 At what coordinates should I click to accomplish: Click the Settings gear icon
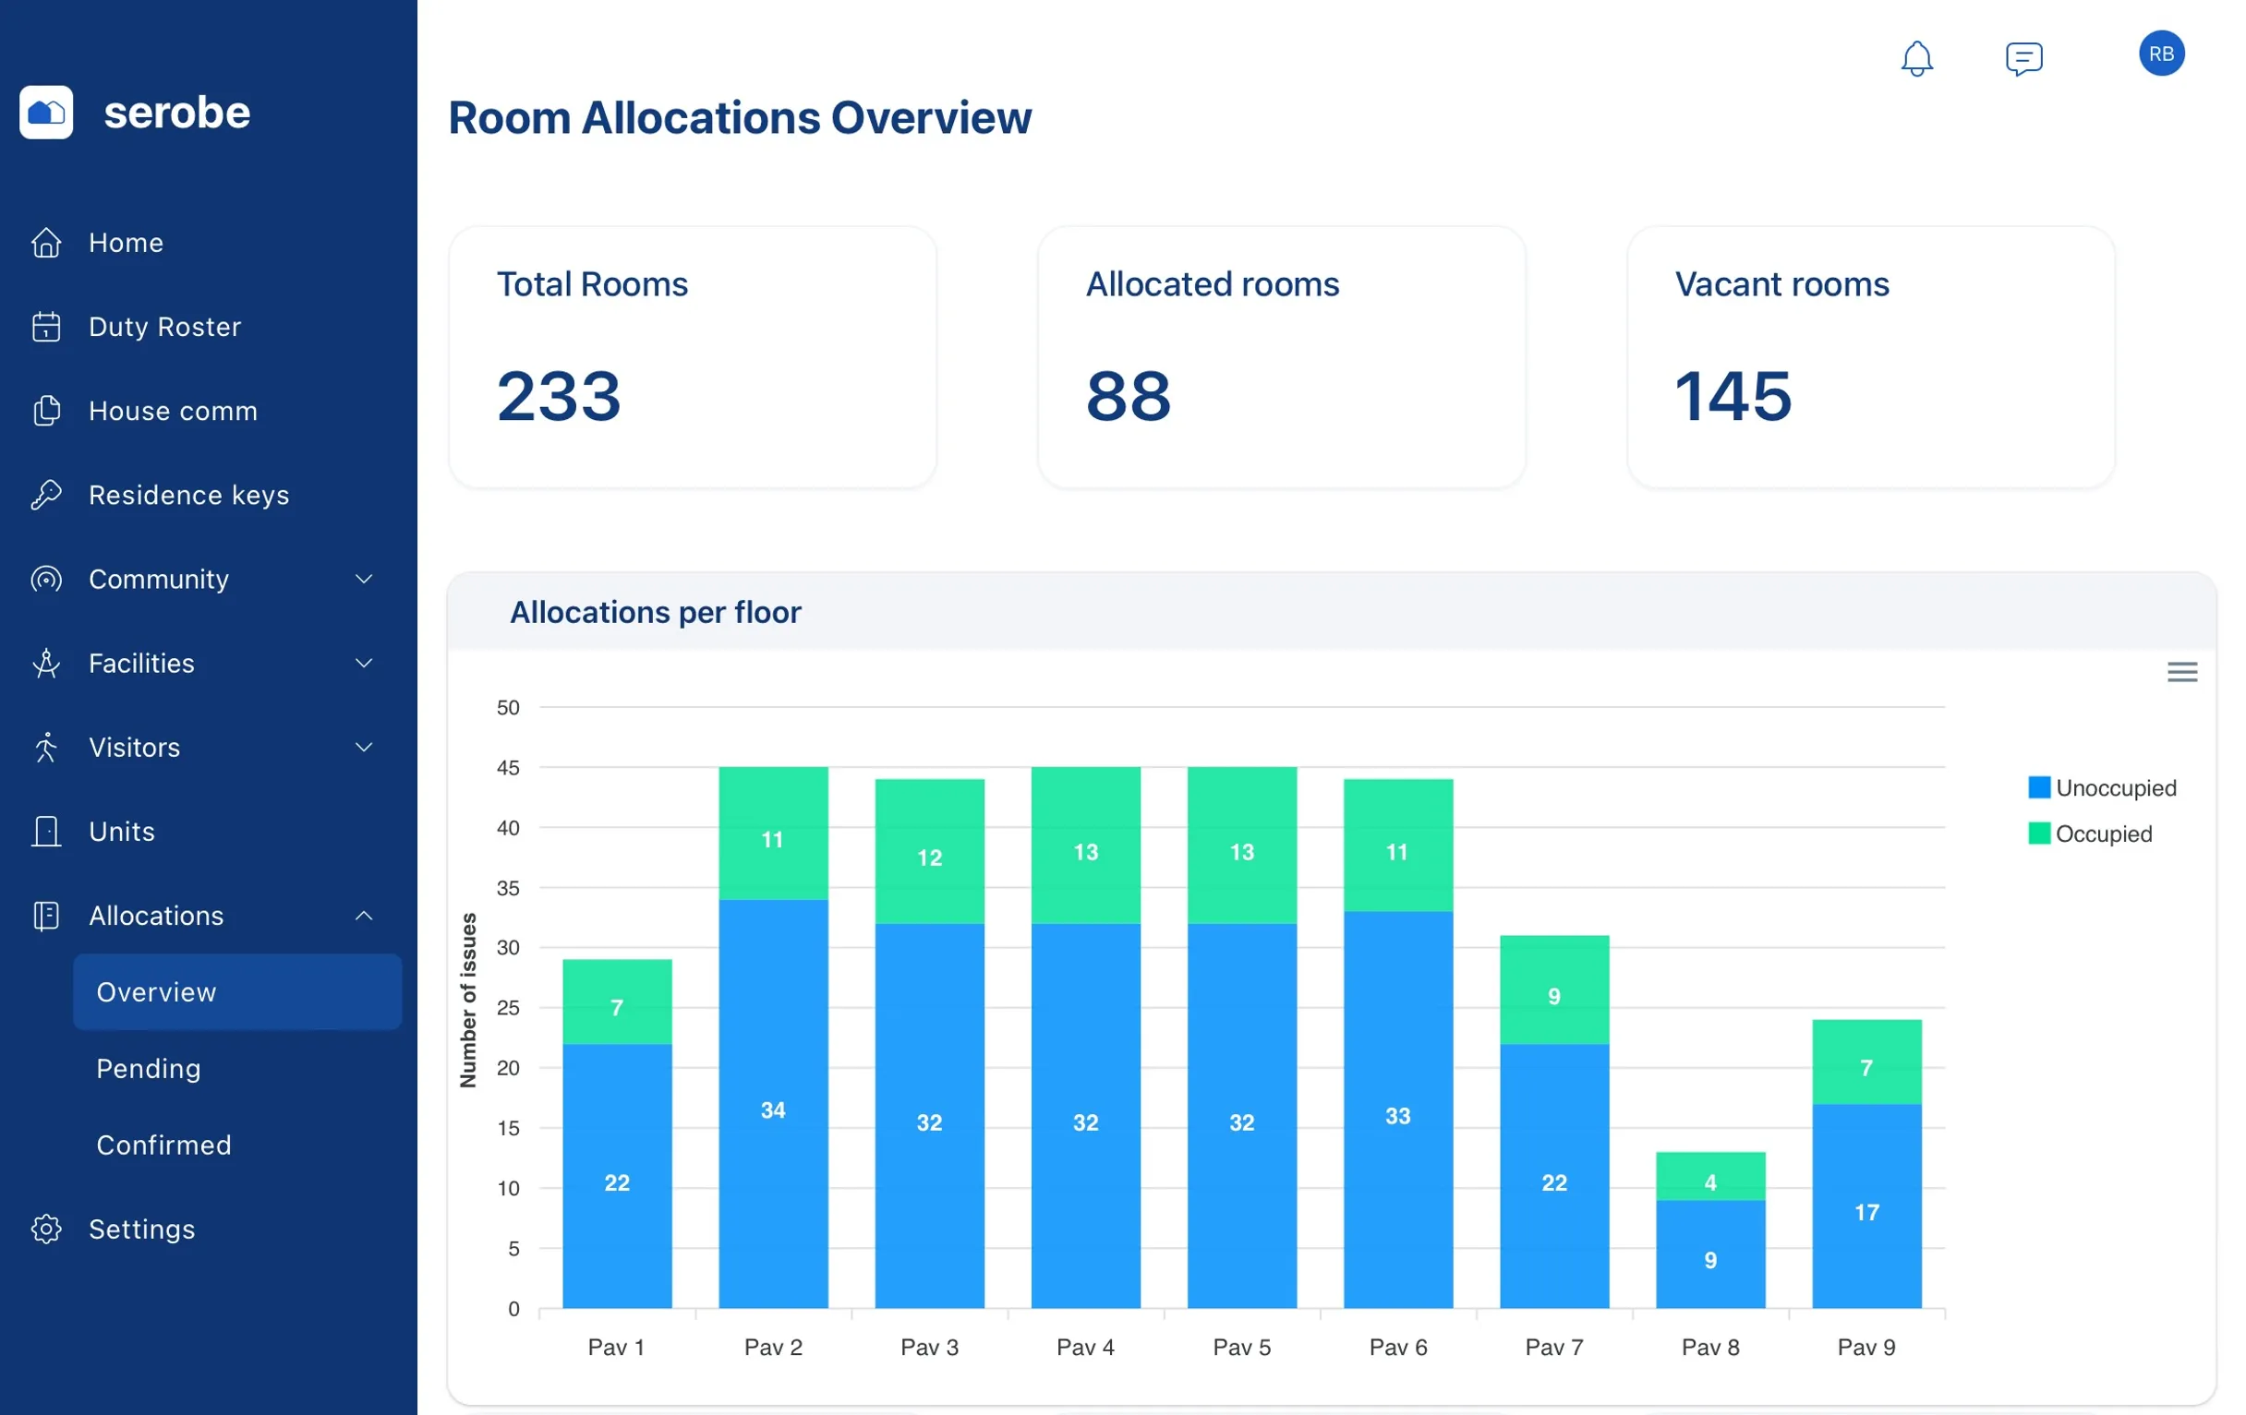tap(45, 1229)
